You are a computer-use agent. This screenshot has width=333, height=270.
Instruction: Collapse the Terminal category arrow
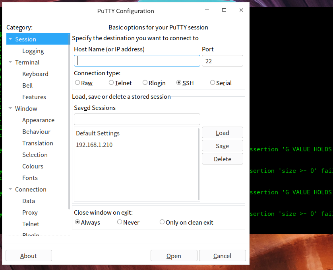click(10, 62)
